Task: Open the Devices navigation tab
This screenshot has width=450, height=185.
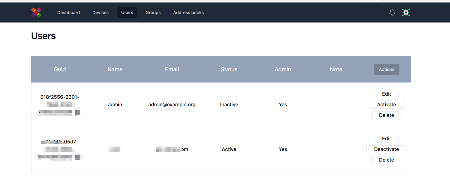Action: 101,12
